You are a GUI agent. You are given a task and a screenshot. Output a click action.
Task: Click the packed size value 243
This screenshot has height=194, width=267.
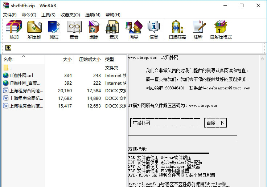tap(97, 75)
